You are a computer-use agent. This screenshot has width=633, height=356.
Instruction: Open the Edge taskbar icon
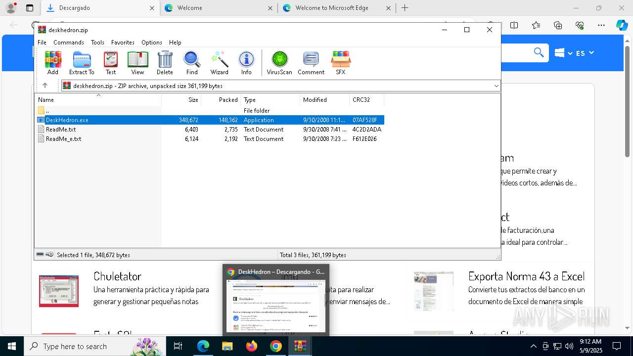click(203, 346)
